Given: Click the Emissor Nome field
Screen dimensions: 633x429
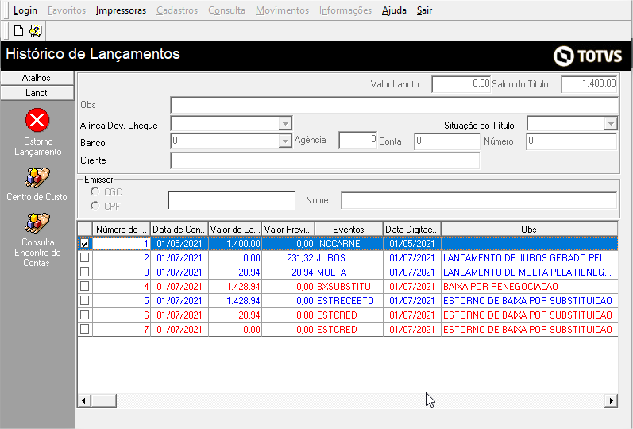Looking at the screenshot, I should click(x=479, y=200).
